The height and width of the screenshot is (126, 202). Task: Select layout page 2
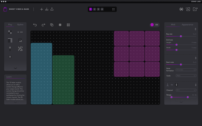(x=94, y=9)
